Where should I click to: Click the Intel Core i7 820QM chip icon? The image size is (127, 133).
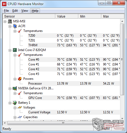point(15,50)
